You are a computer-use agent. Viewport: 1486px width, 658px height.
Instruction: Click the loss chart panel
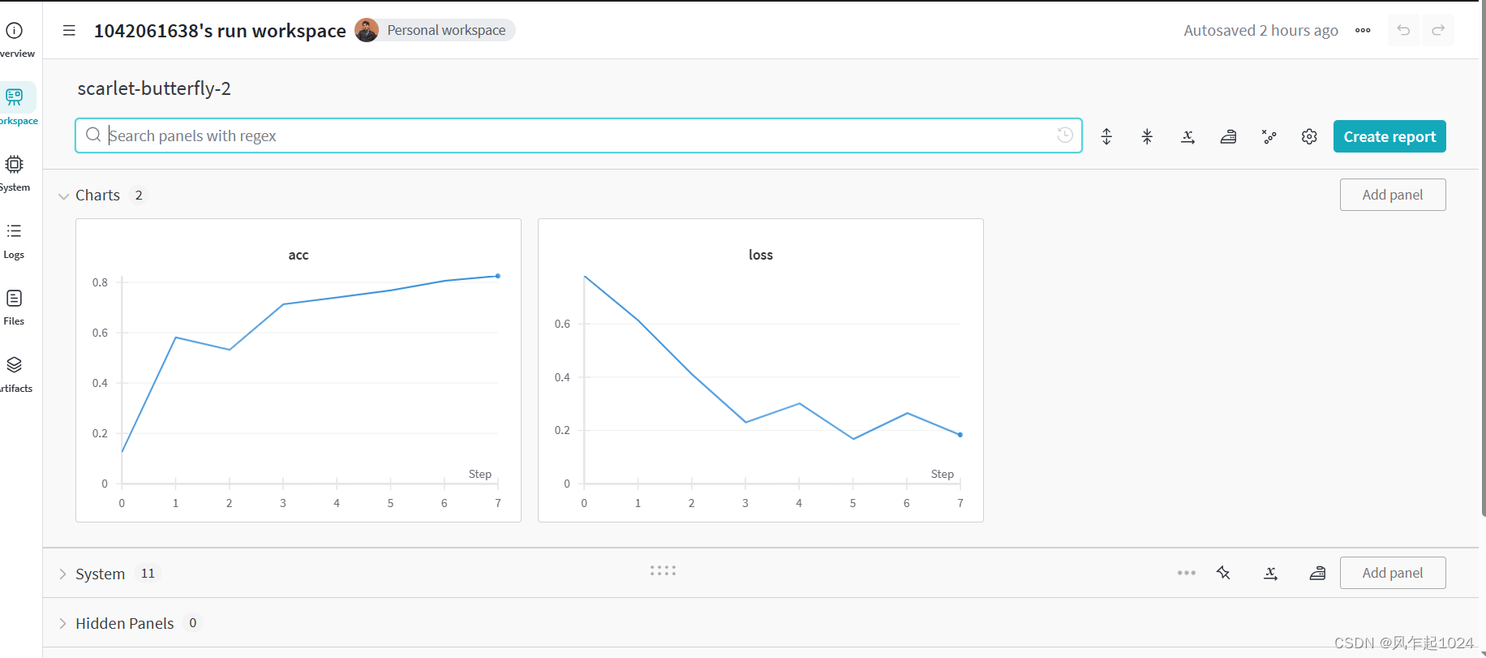coord(761,370)
